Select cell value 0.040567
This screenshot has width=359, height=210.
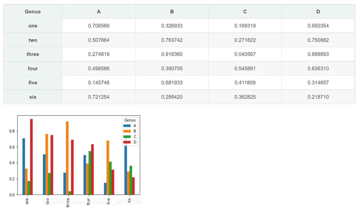(x=245, y=54)
